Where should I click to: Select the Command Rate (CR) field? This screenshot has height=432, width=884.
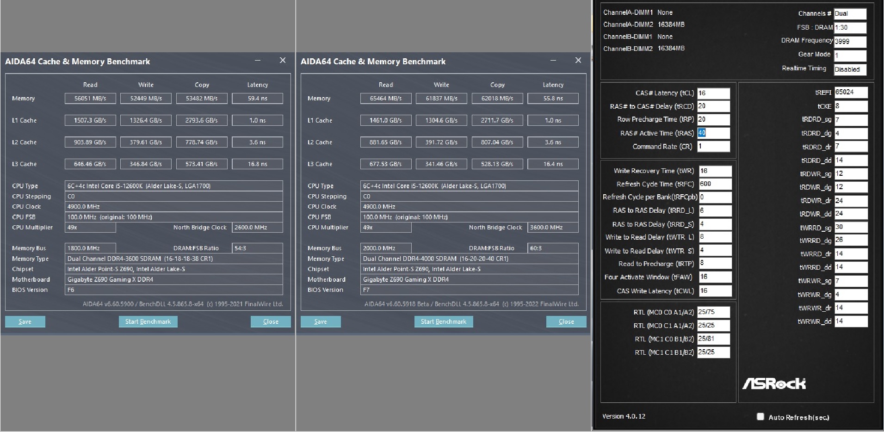click(713, 147)
